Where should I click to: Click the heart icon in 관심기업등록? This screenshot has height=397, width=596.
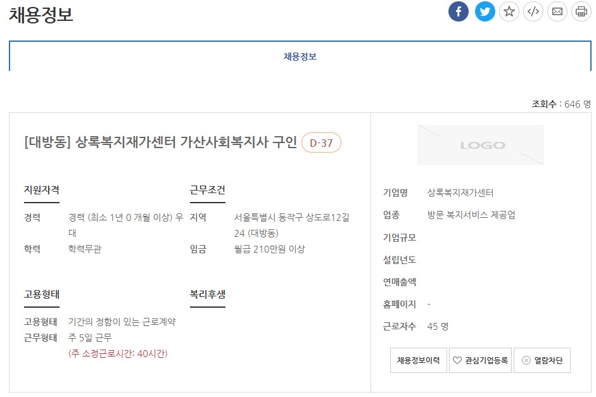[x=457, y=360]
